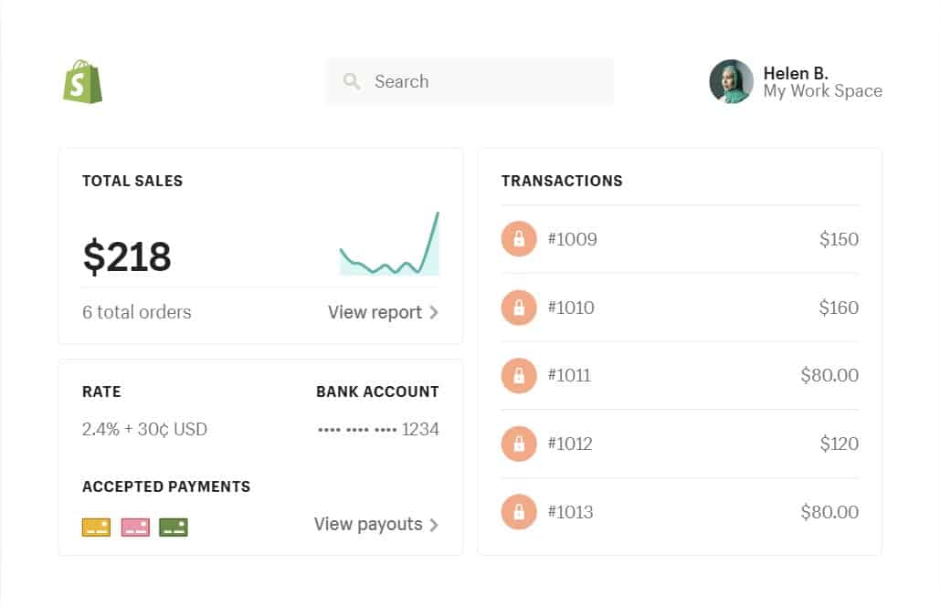Click the View report link
Image resolution: width=940 pixels, height=606 pixels.
[x=375, y=312]
